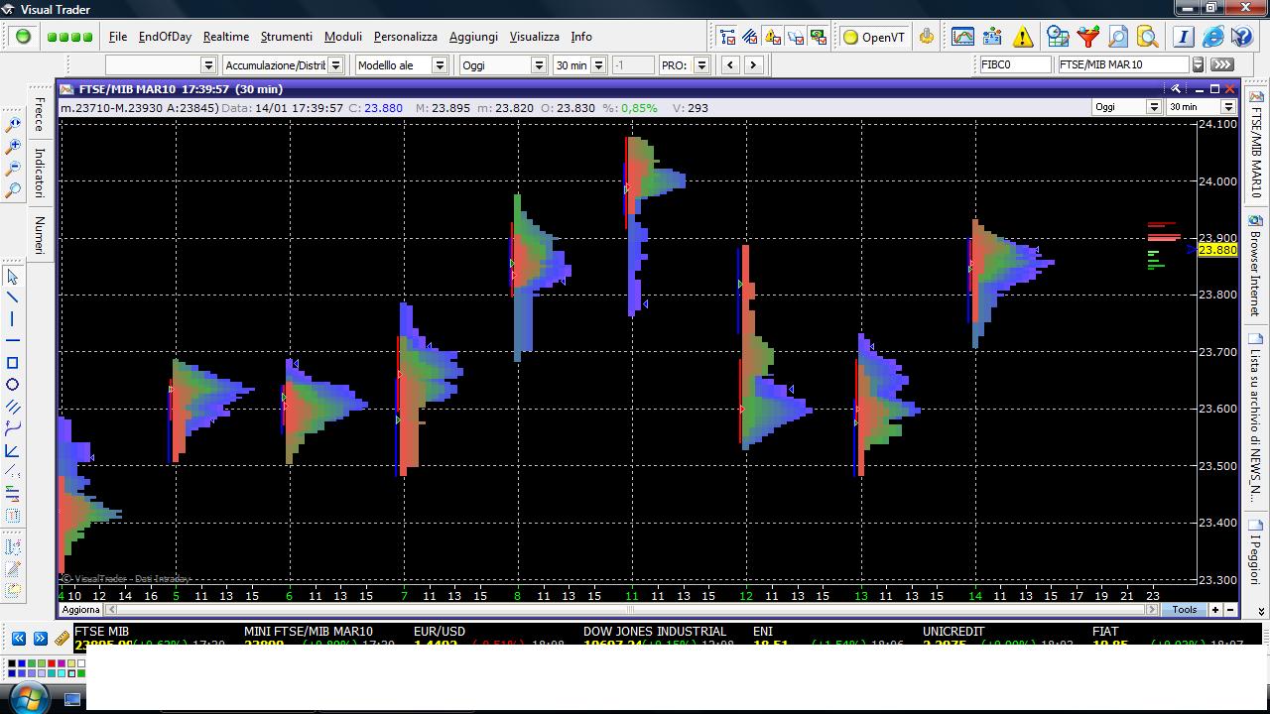
Task: Select the rectangle drawing tool
Action: pyautogui.click(x=12, y=363)
